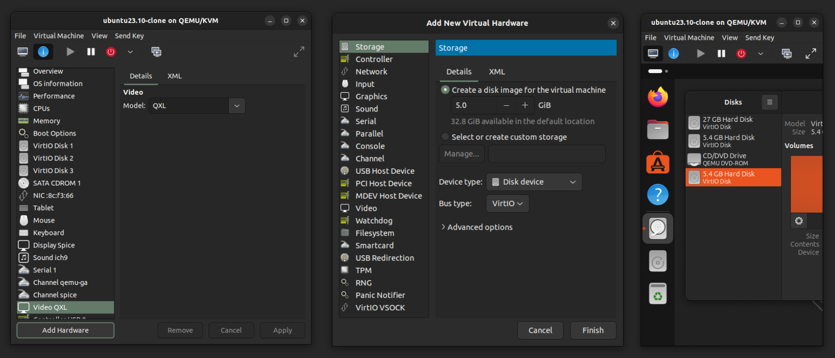Open Trash from the Ubuntu dock
Image resolution: width=835 pixels, height=358 pixels.
tap(658, 294)
